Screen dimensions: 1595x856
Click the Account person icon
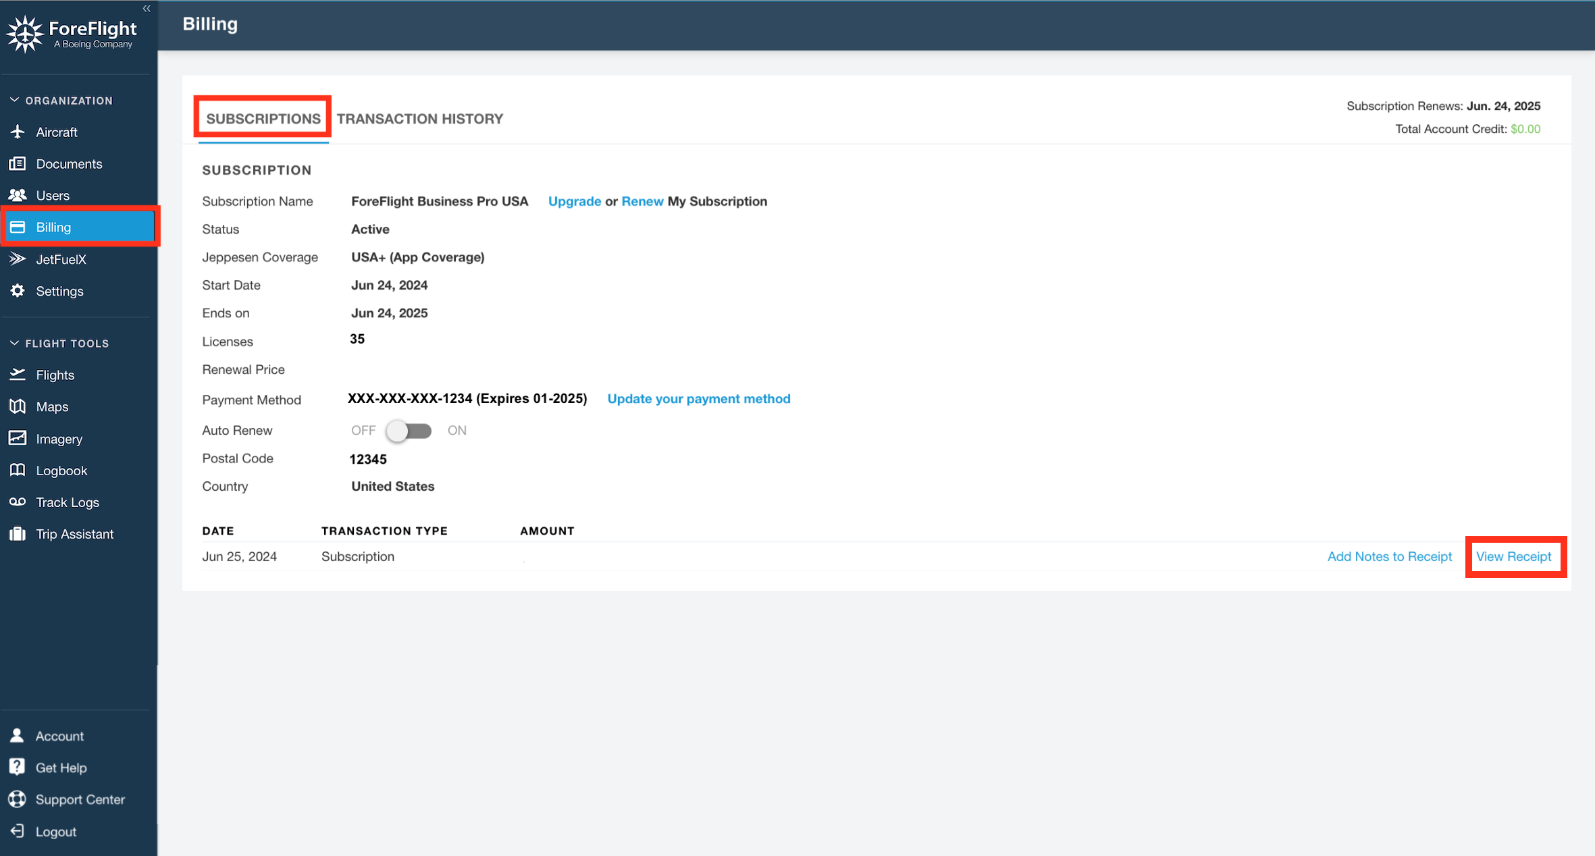click(18, 736)
